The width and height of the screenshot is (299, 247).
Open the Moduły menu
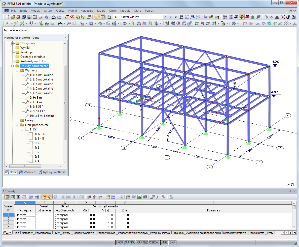(125, 11)
